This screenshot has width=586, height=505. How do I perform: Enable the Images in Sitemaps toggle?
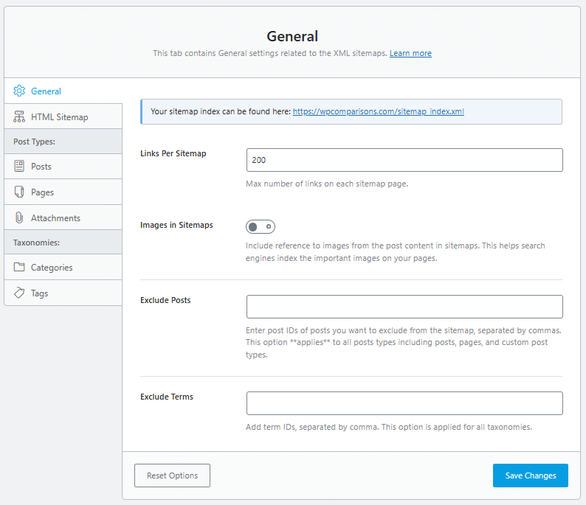click(x=261, y=226)
